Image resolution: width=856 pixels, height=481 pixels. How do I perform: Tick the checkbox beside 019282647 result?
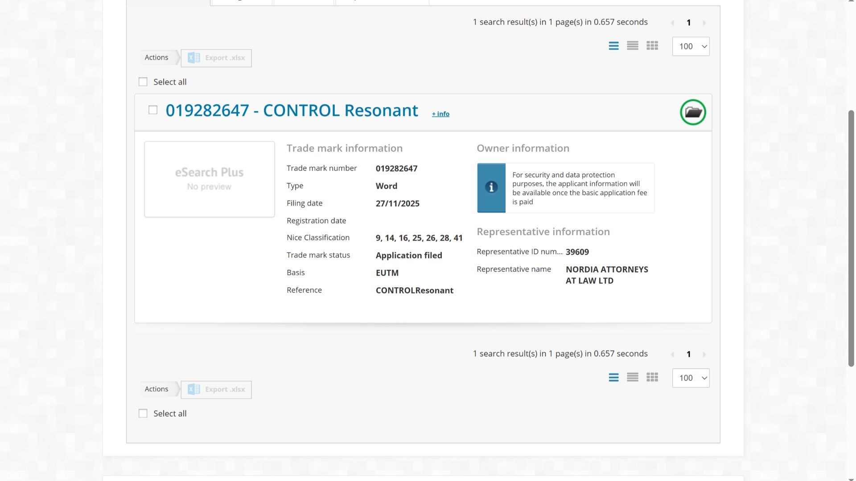[153, 110]
